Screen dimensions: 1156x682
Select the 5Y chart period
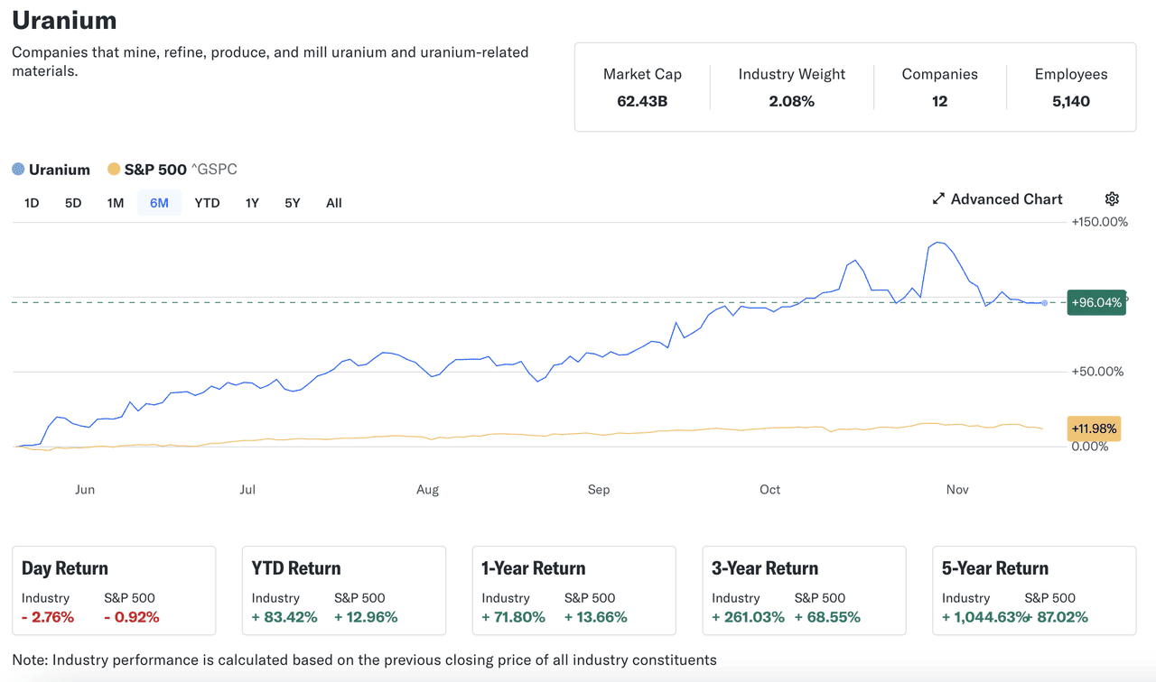point(293,203)
